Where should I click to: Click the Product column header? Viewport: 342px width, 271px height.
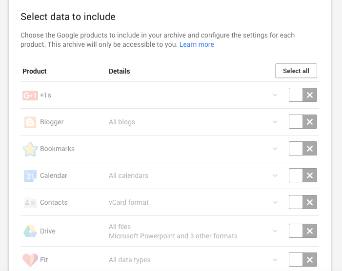[35, 71]
